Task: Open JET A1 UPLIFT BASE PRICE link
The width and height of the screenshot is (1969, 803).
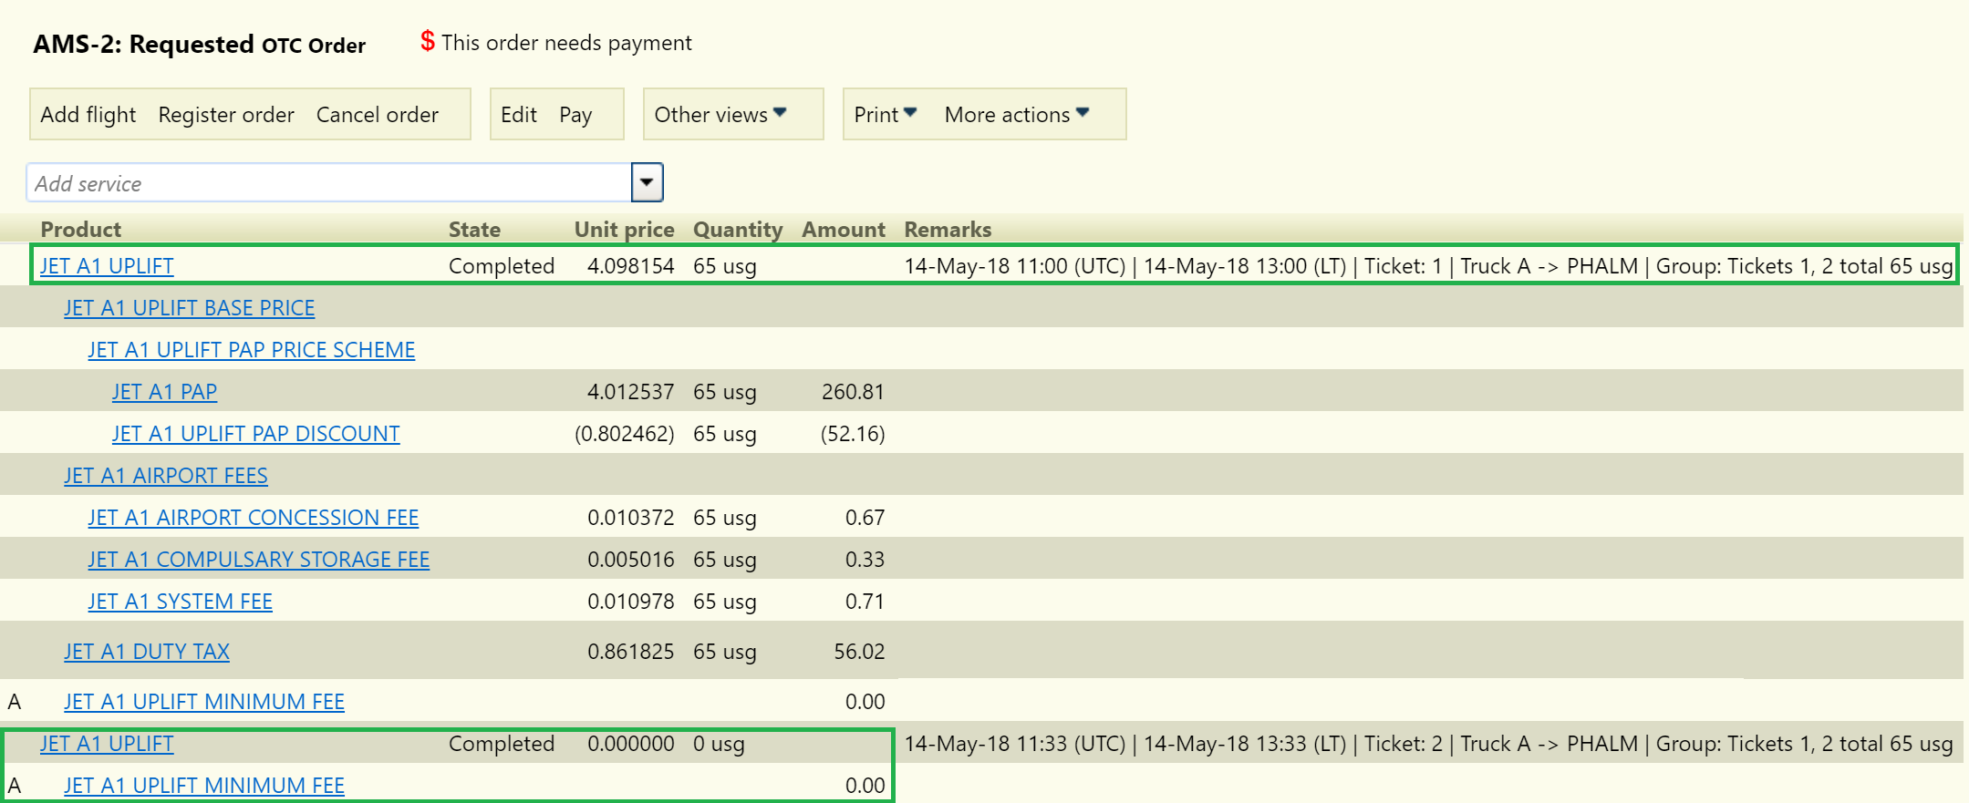Action: click(190, 308)
